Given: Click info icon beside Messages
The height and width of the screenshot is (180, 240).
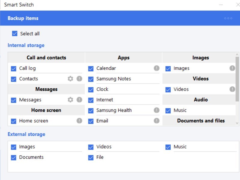Looking at the screenshot, I should [x=79, y=100].
